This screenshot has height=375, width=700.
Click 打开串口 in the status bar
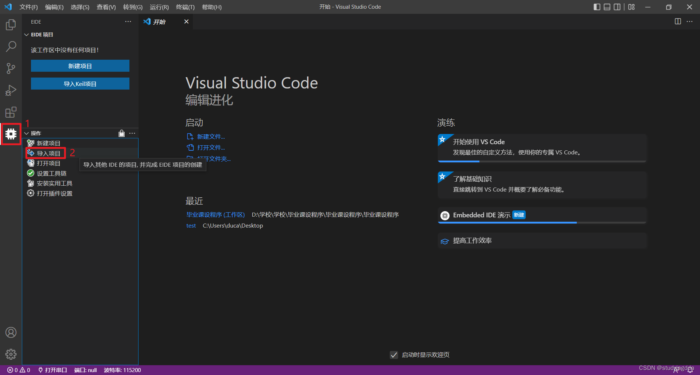pyautogui.click(x=53, y=370)
